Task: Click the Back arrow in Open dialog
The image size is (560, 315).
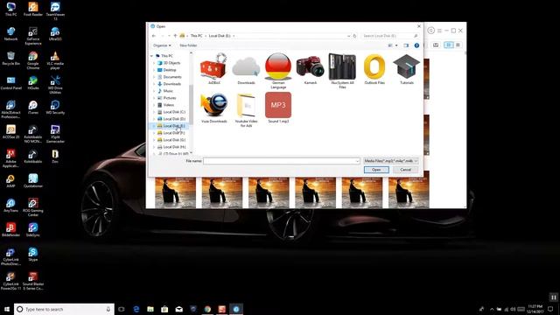Action: pyautogui.click(x=154, y=36)
